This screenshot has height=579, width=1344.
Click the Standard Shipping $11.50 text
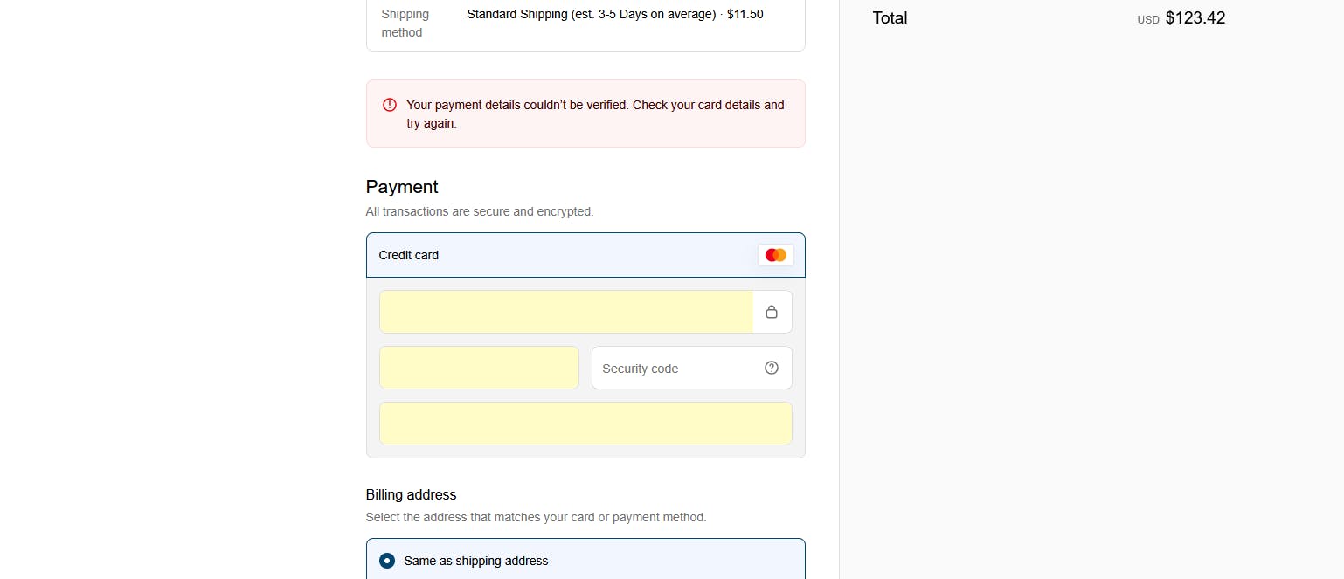(x=615, y=15)
